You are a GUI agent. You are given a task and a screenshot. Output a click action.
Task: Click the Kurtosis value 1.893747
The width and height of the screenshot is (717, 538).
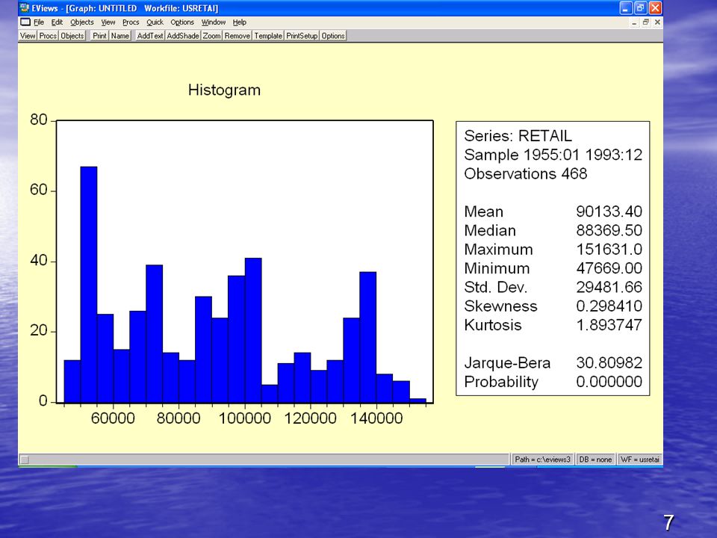tap(609, 325)
